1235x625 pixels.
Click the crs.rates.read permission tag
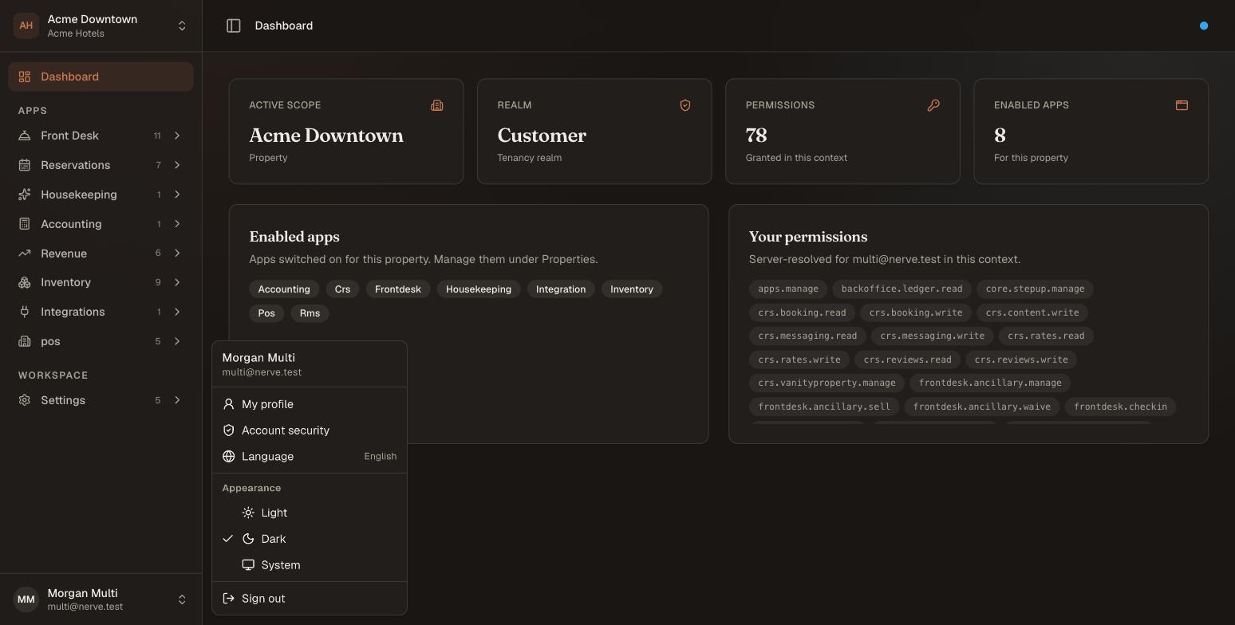[1046, 336]
